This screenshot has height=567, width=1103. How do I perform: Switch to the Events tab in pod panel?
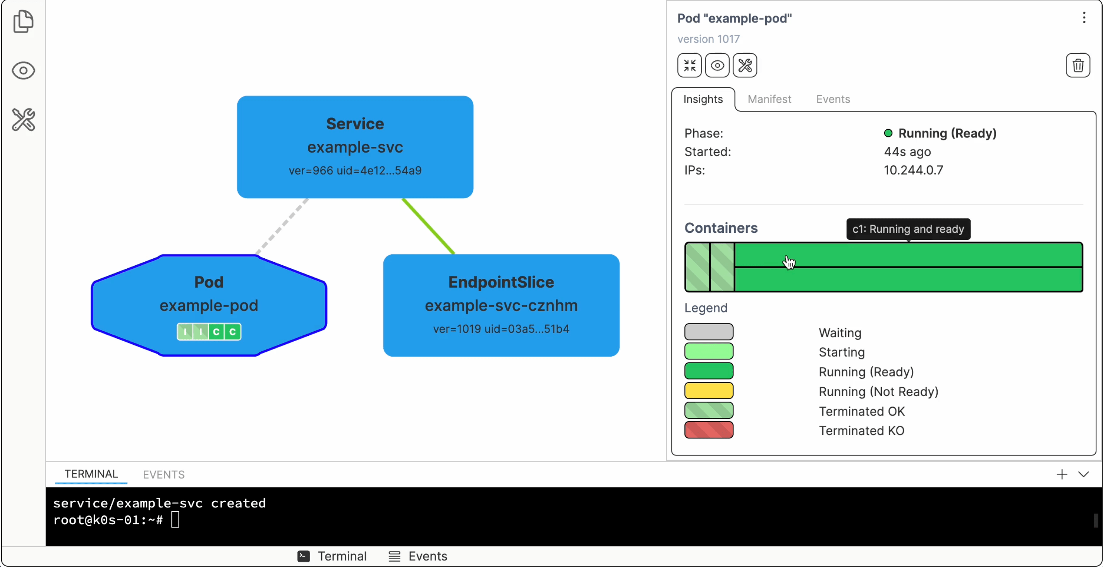tap(832, 100)
